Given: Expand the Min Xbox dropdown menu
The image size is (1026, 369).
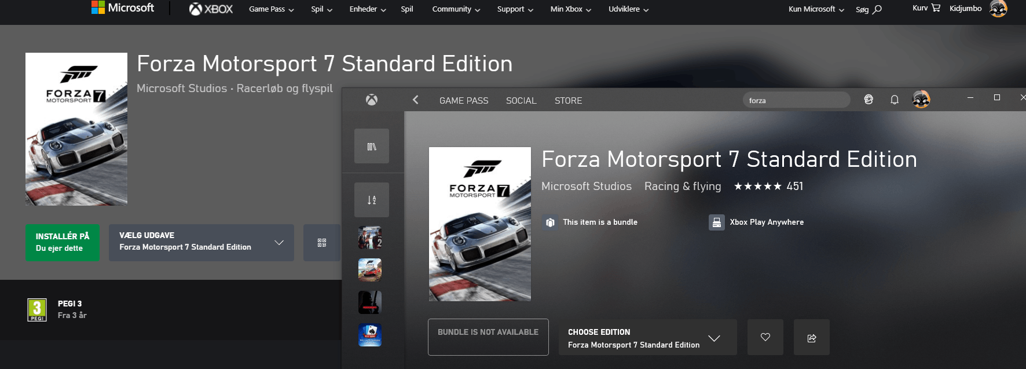Looking at the screenshot, I should click(x=571, y=9).
